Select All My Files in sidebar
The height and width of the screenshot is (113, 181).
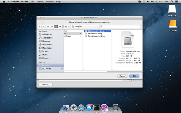[47, 34]
